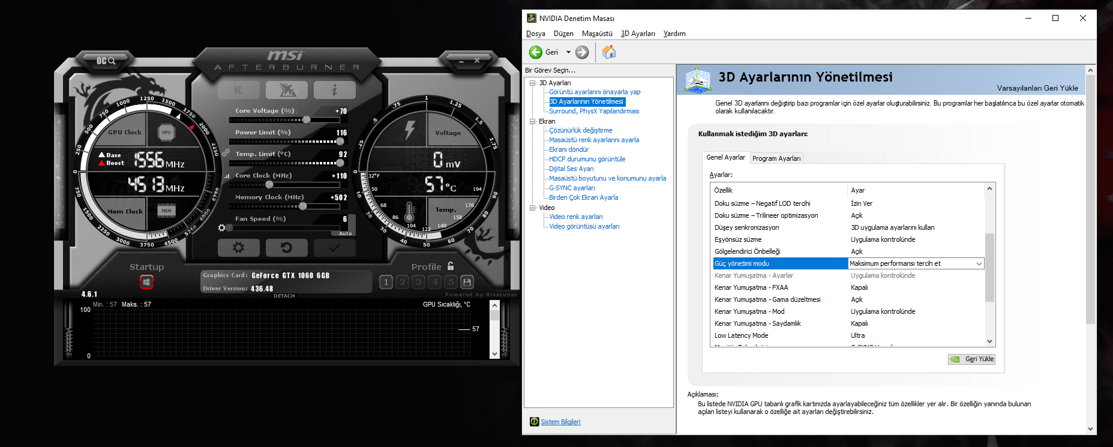Open the Güç yönetimi modu dropdown

pos(979,263)
